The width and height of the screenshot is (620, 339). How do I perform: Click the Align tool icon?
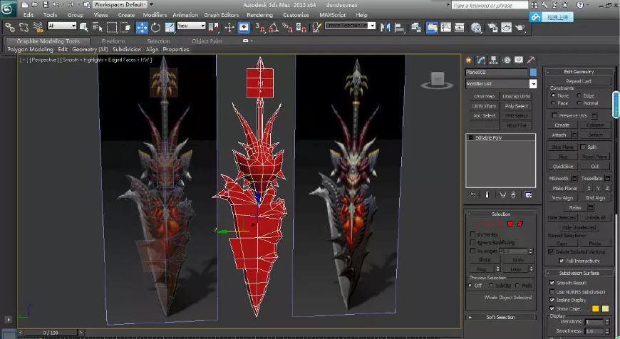coord(399,27)
